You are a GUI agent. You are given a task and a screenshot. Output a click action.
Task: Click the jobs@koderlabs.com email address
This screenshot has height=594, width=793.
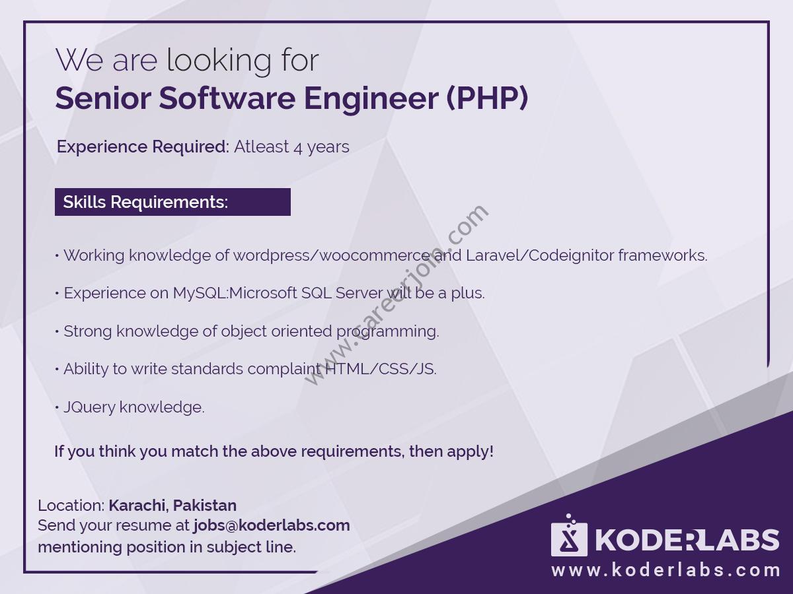[272, 526]
